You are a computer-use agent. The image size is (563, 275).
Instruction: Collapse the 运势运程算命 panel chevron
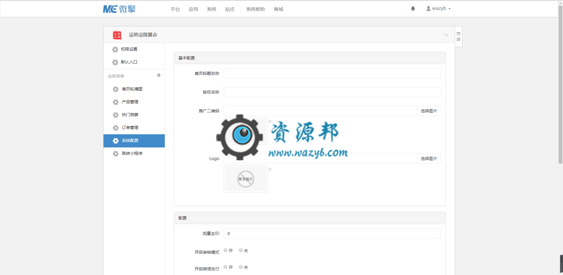point(446,35)
